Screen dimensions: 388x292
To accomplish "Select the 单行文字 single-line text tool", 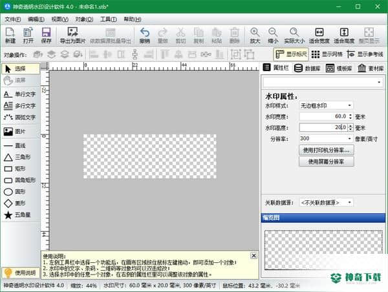I will [21, 94].
